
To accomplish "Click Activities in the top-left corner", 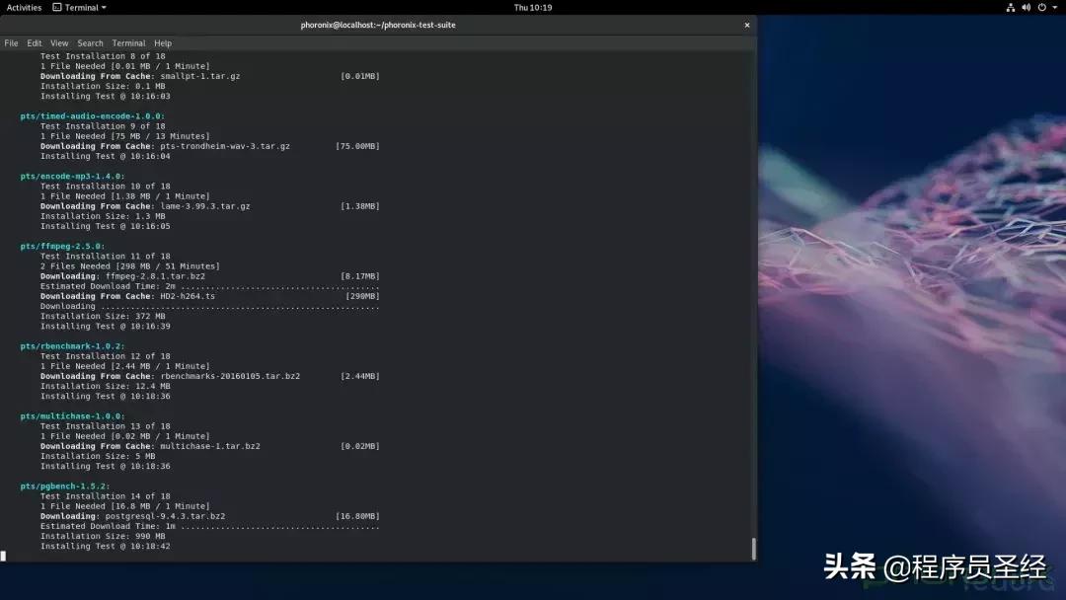I will (x=23, y=7).
